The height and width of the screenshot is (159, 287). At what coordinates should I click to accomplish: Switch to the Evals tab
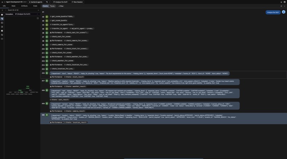35,6
